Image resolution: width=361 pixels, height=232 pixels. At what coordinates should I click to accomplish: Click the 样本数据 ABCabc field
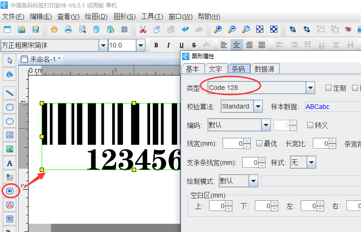[332, 107]
